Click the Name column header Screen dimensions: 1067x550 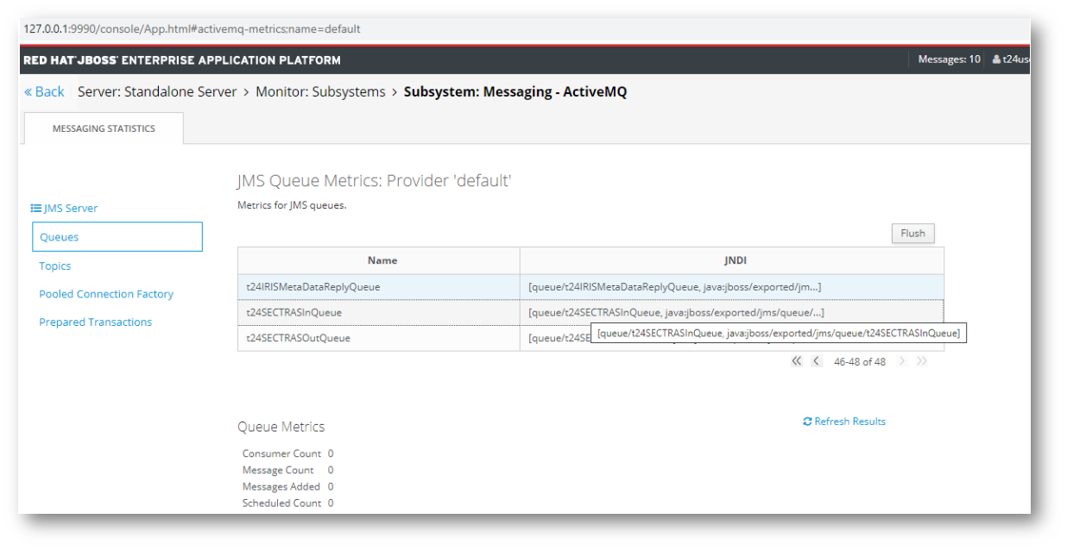382,260
